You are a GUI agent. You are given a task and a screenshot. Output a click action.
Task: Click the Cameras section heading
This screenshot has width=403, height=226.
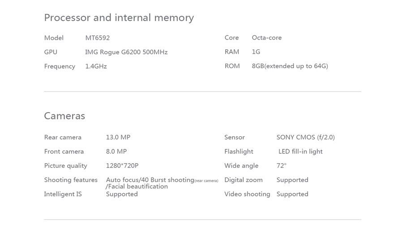[64, 116]
